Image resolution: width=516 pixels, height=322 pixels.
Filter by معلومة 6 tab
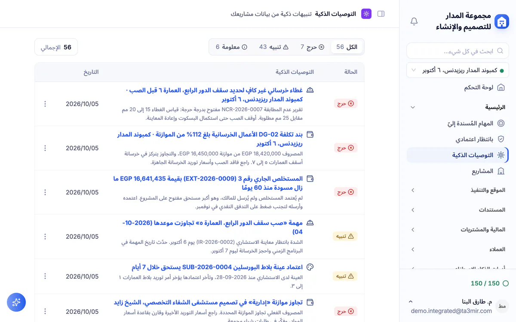coord(231,47)
